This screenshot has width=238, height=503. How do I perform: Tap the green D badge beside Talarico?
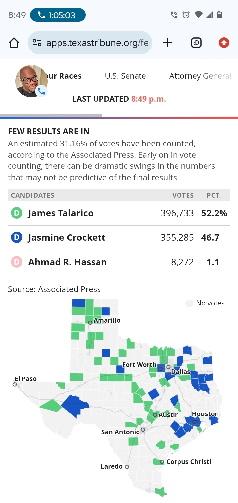(x=17, y=213)
